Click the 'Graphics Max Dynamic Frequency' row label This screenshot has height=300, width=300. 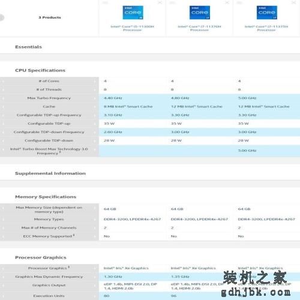point(49,277)
